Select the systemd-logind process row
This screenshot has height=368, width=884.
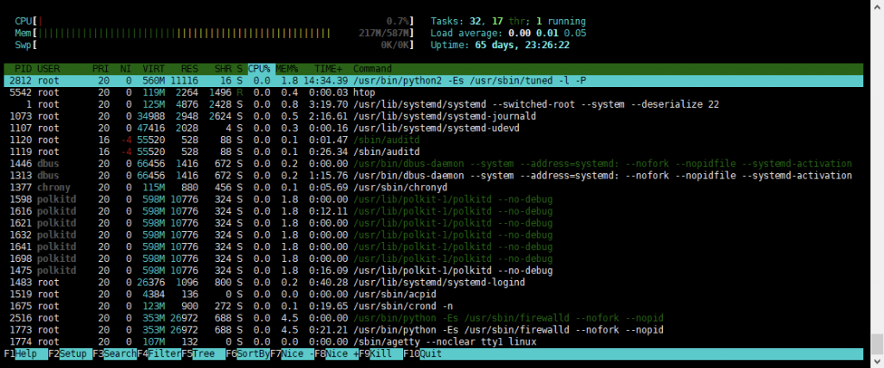click(x=433, y=282)
